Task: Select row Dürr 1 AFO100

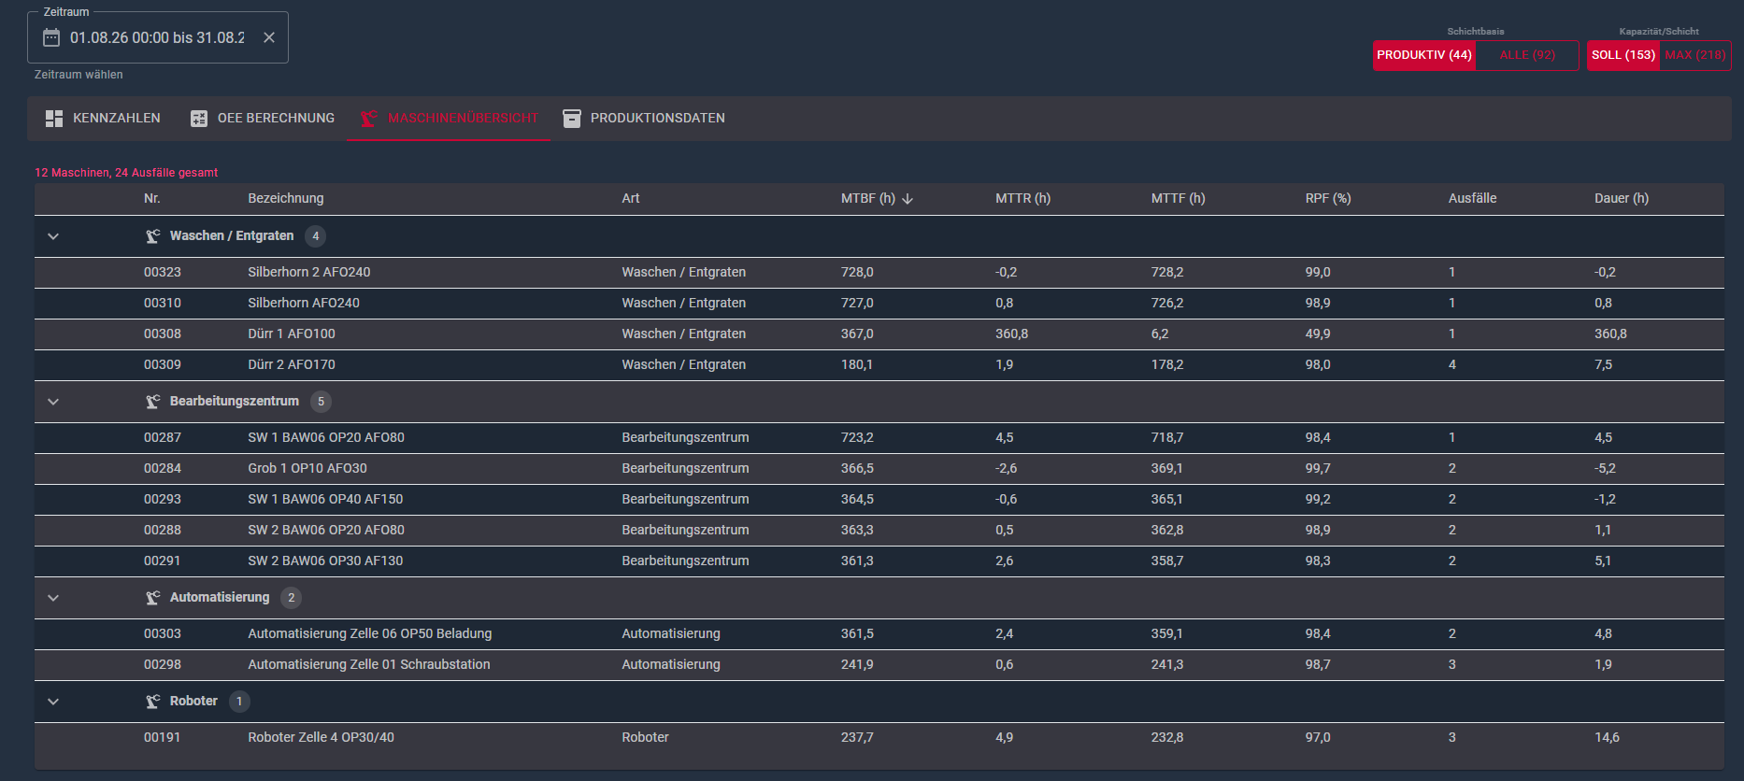Action: click(x=879, y=334)
